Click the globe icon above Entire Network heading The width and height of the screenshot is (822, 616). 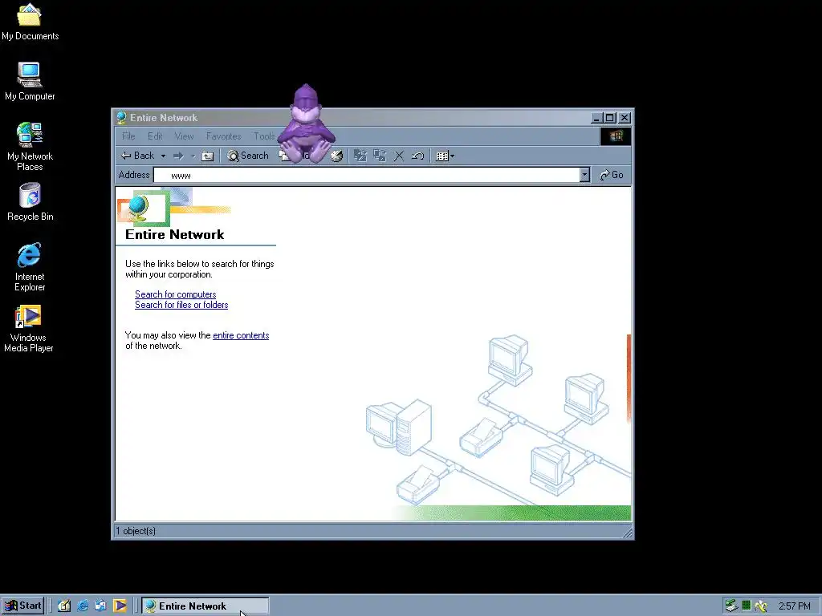(x=139, y=208)
